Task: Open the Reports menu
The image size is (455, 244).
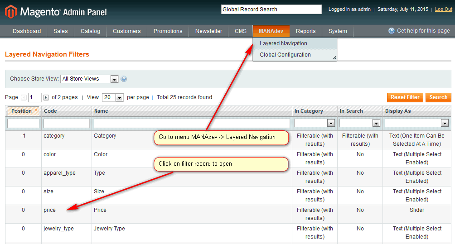Action: click(x=305, y=31)
